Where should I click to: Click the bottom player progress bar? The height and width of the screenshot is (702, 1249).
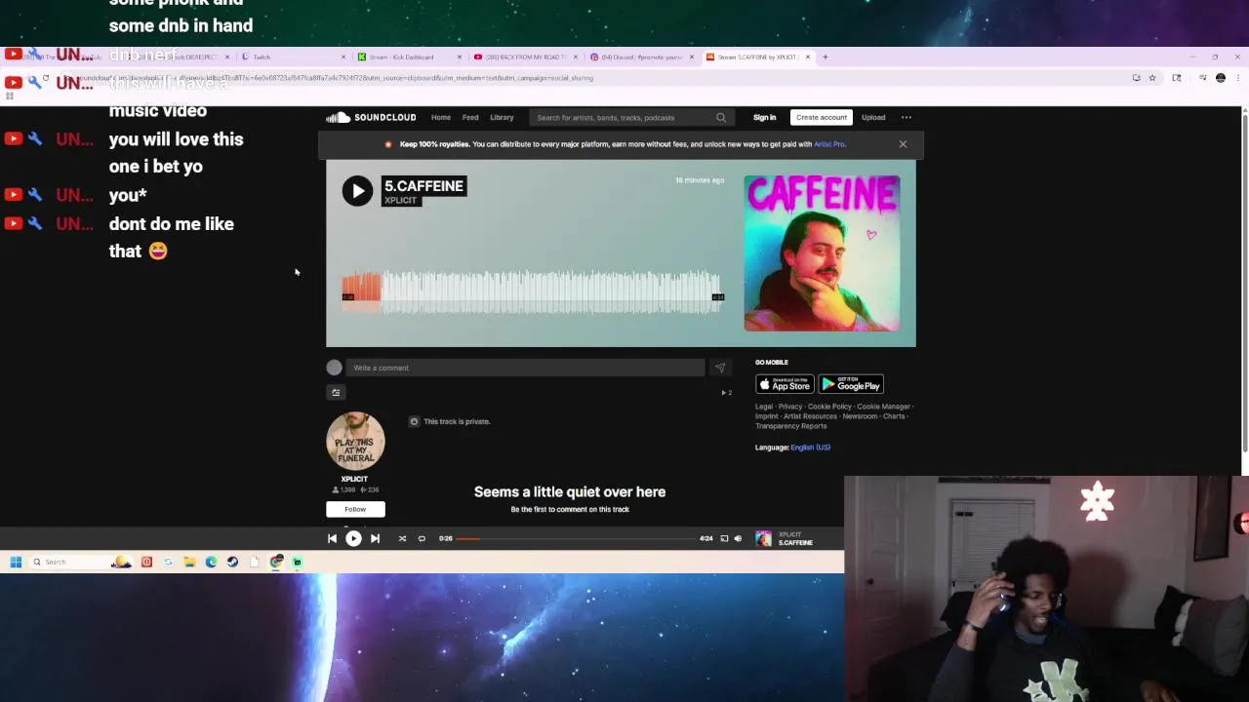576,538
